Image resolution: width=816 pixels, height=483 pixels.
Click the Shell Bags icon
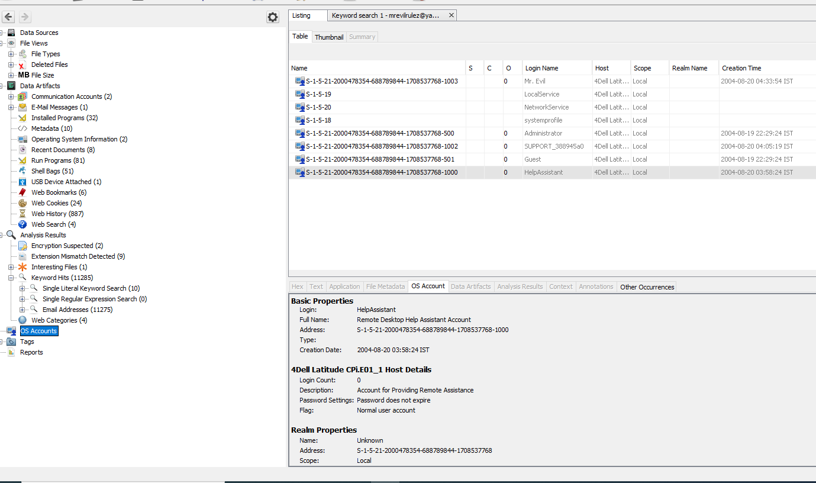point(21,171)
